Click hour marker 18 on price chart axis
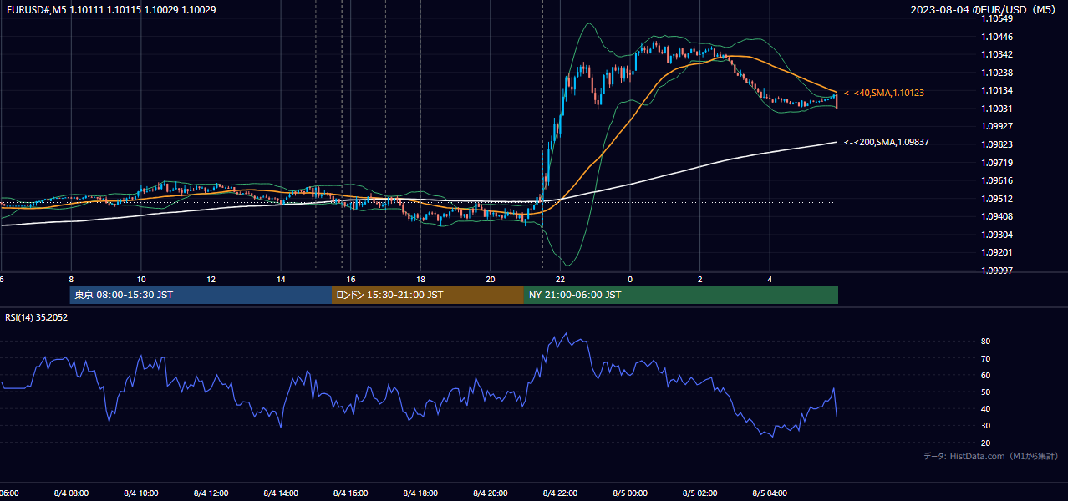Image resolution: width=1068 pixels, height=501 pixels. (421, 279)
